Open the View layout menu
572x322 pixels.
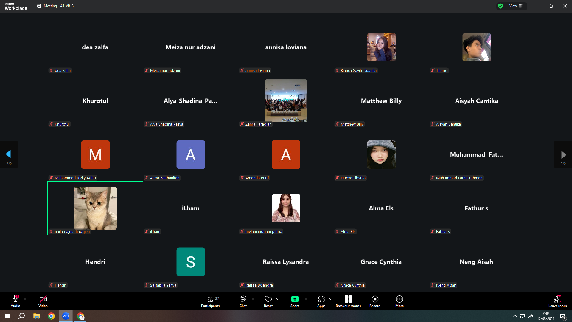click(516, 6)
